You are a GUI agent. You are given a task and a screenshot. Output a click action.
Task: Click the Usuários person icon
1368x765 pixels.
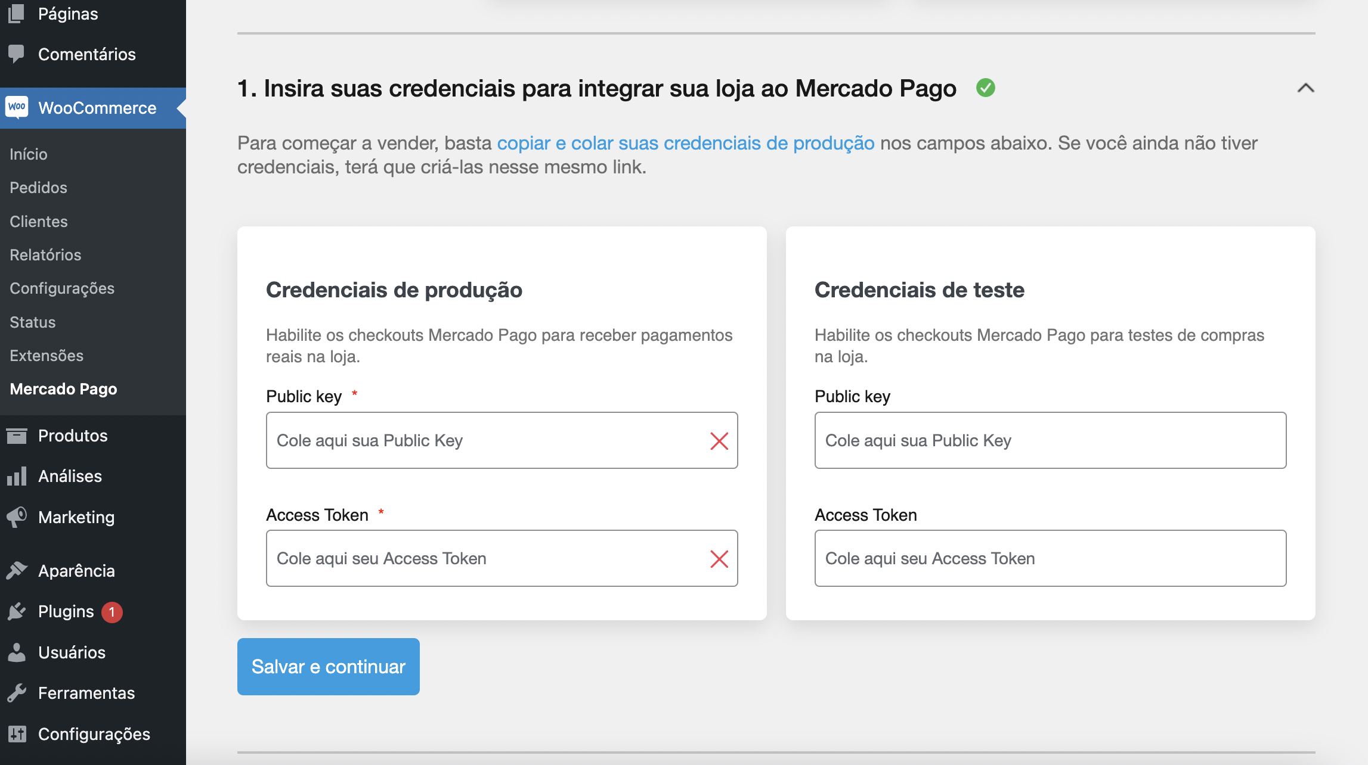coord(17,652)
